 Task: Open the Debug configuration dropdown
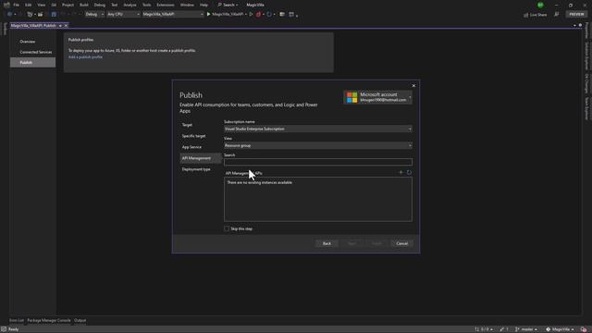(94, 15)
